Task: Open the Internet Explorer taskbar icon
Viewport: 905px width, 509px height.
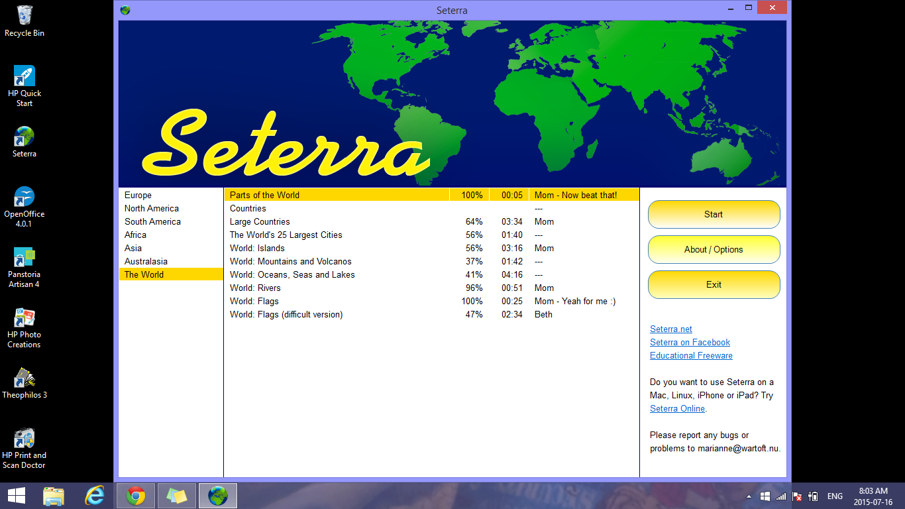Action: pos(95,496)
